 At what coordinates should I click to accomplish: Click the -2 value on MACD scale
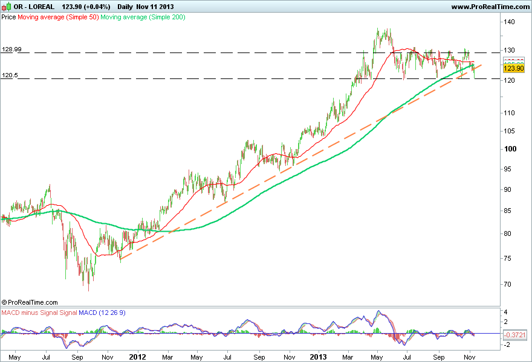506,345
